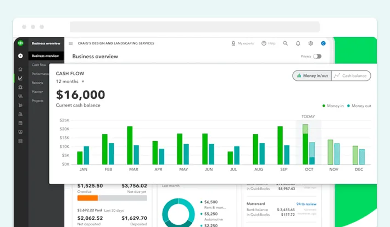Screen dimensions: 390x227
Task: Click the CASH FLOW card title
Action: pyautogui.click(x=70, y=74)
